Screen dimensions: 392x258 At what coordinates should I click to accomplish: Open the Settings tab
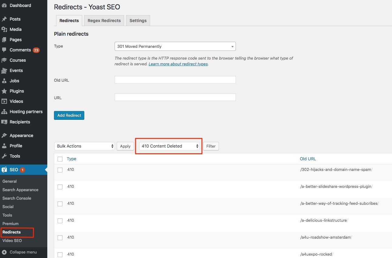pyautogui.click(x=138, y=21)
